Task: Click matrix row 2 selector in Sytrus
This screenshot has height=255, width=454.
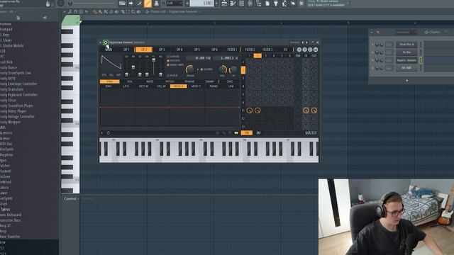Action: pyautogui.click(x=243, y=70)
